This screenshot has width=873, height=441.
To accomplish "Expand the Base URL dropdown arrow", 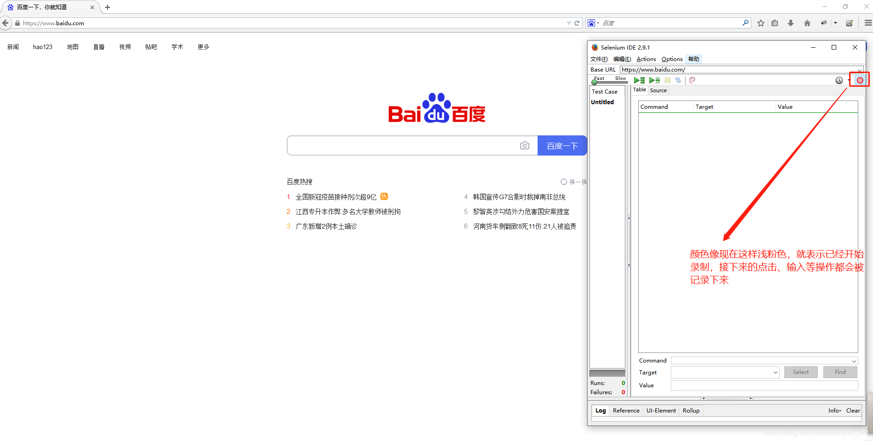I will (x=859, y=70).
